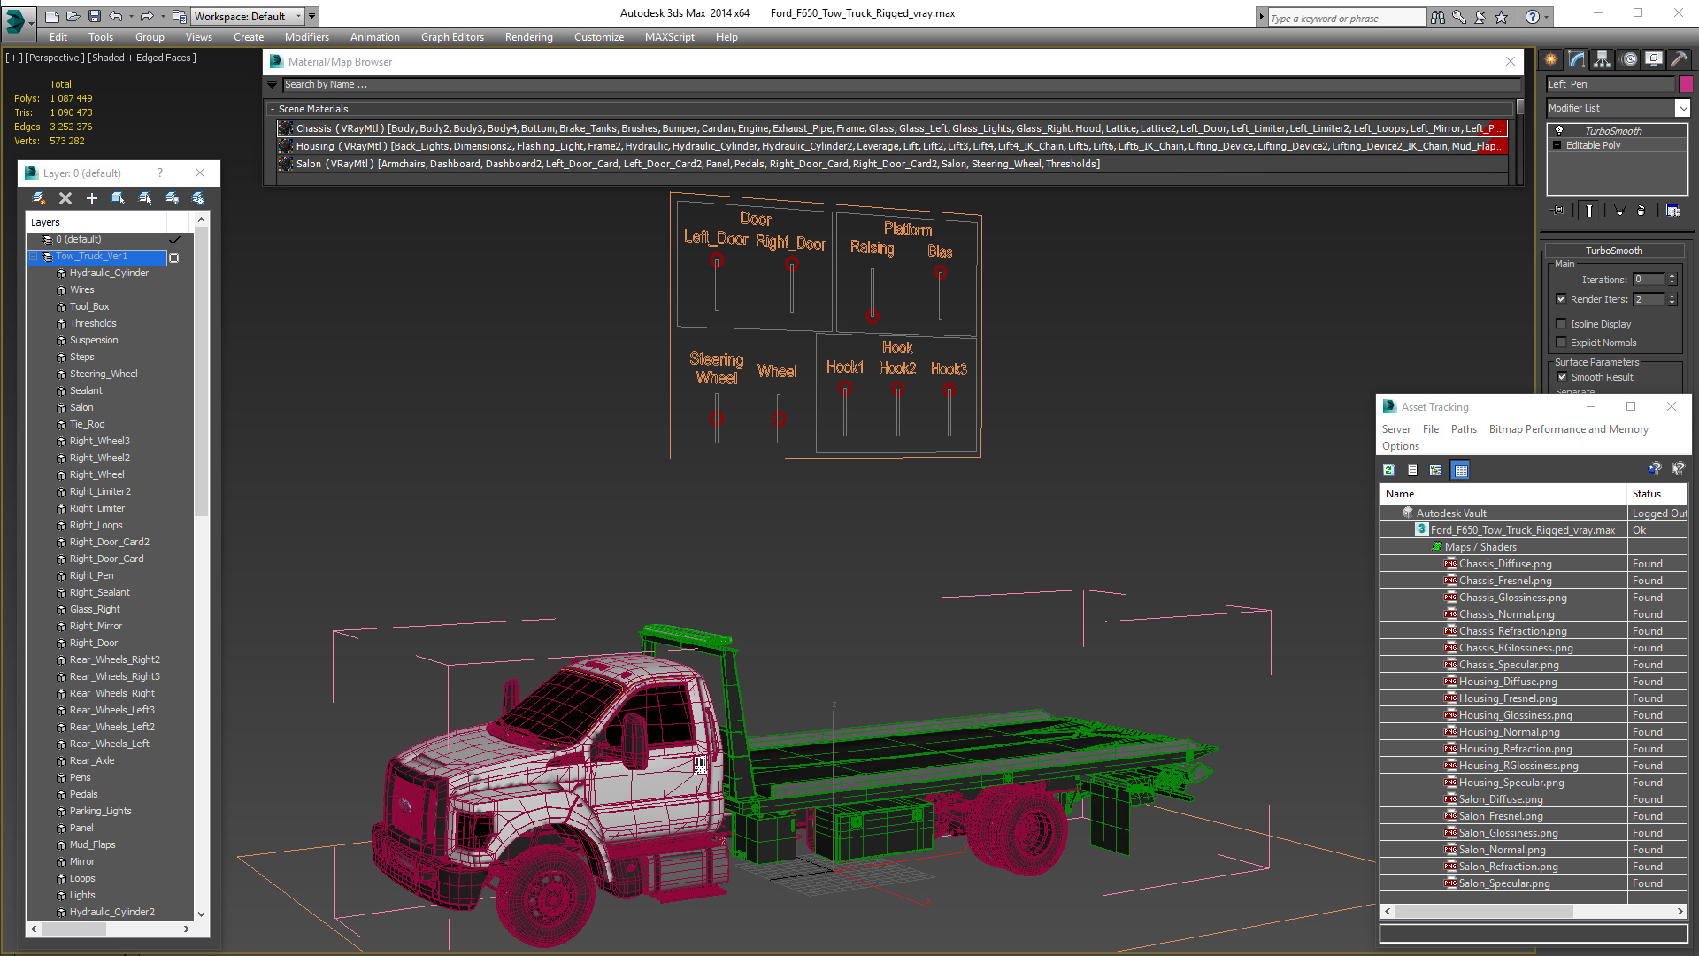
Task: Select the Salon VRayMtl material row
Action: (891, 164)
